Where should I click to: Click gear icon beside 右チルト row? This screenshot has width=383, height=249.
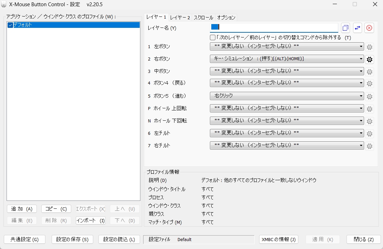370,146
